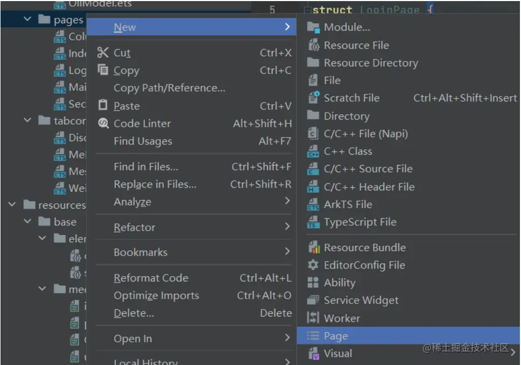Click the Ability icon
521x365 pixels.
(x=313, y=283)
